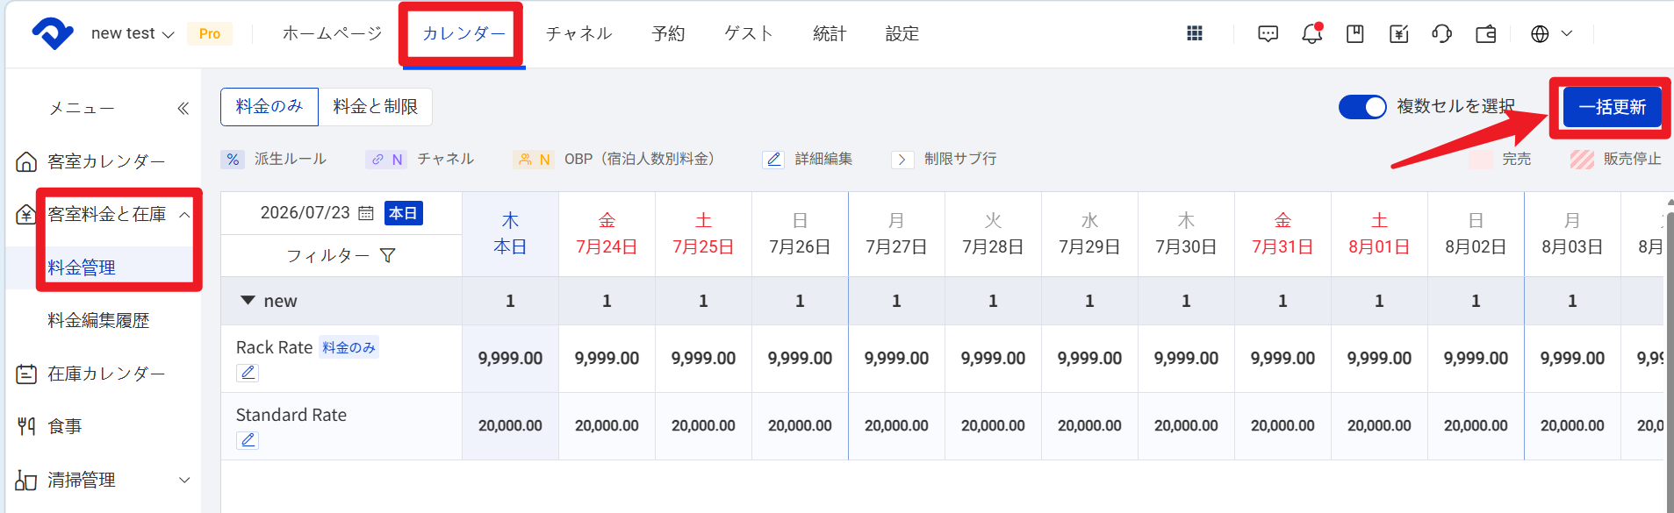Open the 予約 tab
1674x513 pixels.
668,33
